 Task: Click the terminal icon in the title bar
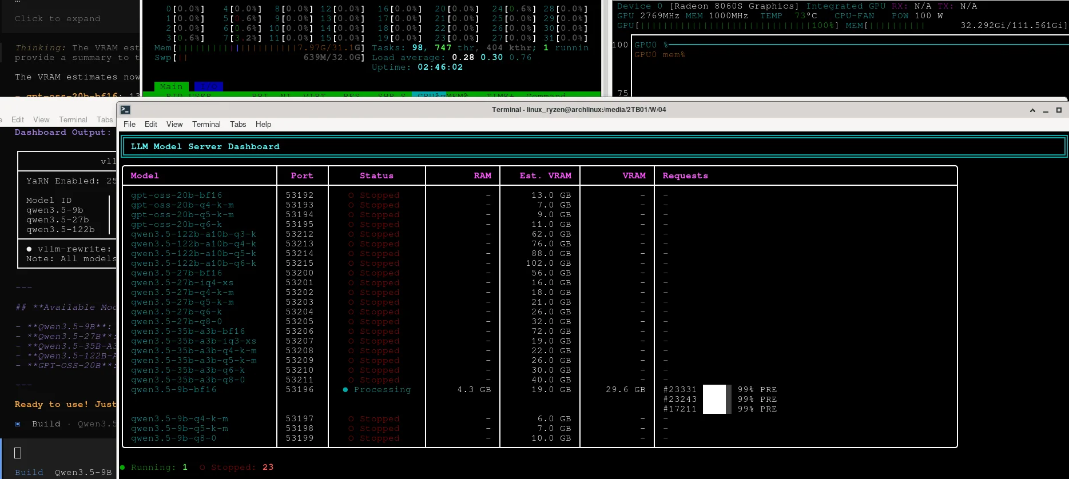coord(125,110)
